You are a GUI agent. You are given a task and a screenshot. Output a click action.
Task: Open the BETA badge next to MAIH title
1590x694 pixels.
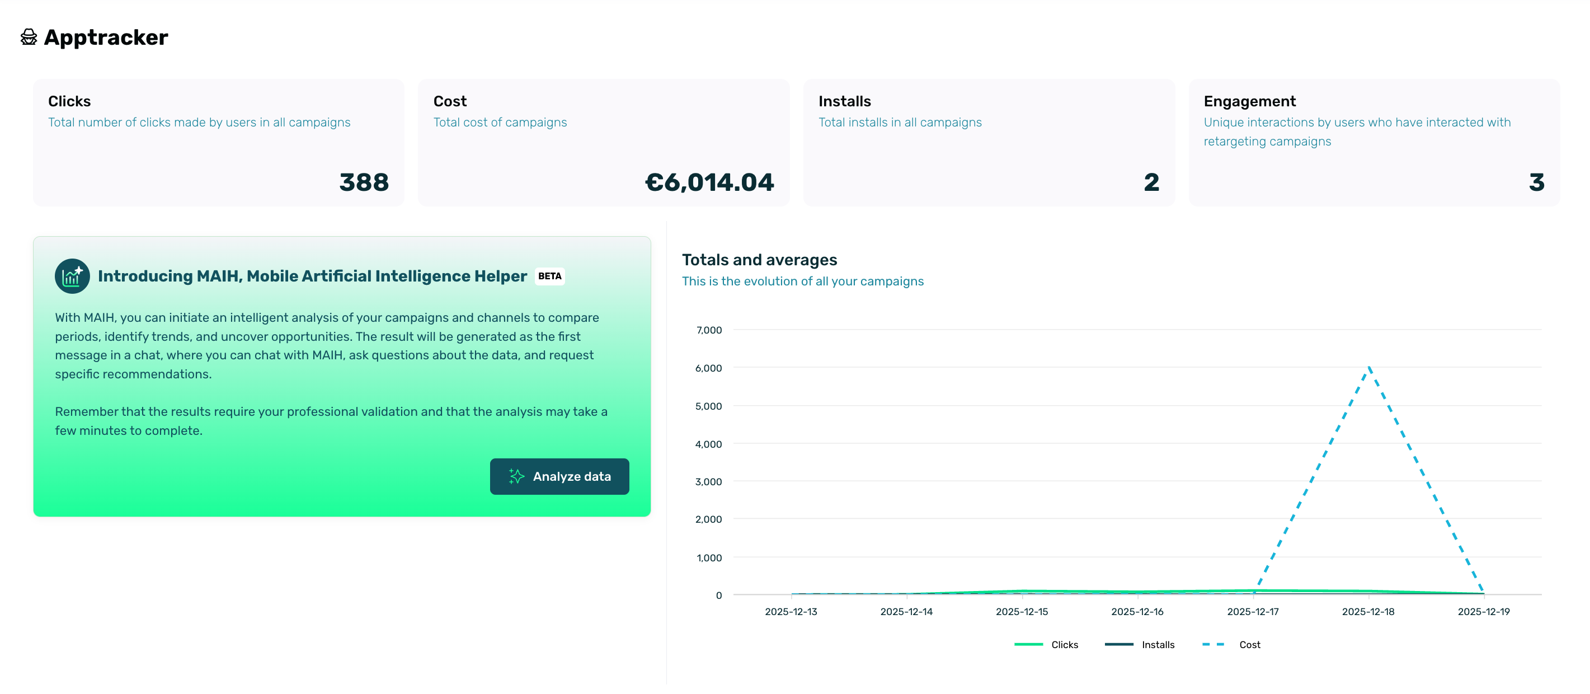tap(549, 276)
